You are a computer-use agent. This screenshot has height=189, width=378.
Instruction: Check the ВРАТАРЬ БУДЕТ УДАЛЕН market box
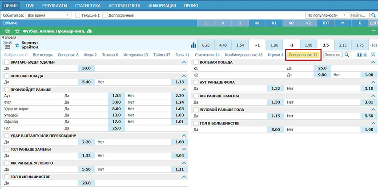[6, 62]
